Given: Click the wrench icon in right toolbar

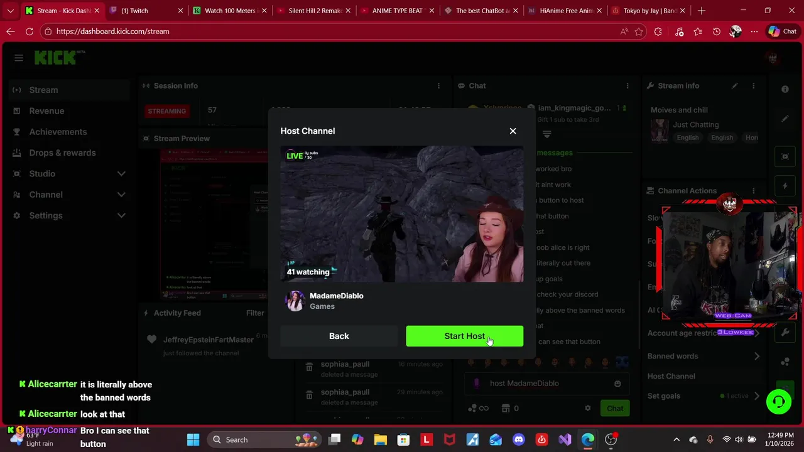Looking at the screenshot, I should tap(785, 332).
